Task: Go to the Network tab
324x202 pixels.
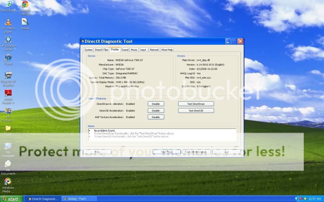Action: 154,50
